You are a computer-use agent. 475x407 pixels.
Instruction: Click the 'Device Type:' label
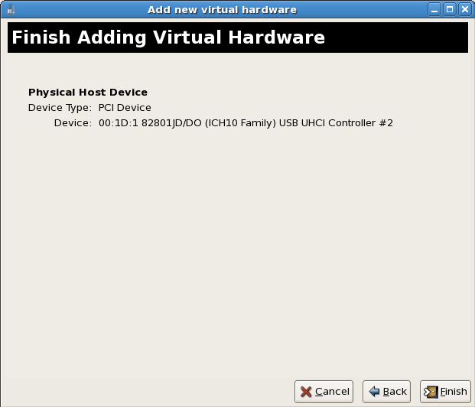click(x=60, y=108)
